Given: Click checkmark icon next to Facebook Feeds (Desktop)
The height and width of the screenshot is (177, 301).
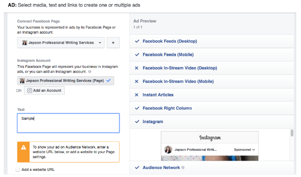Looking at the screenshot, I should coord(137,41).
